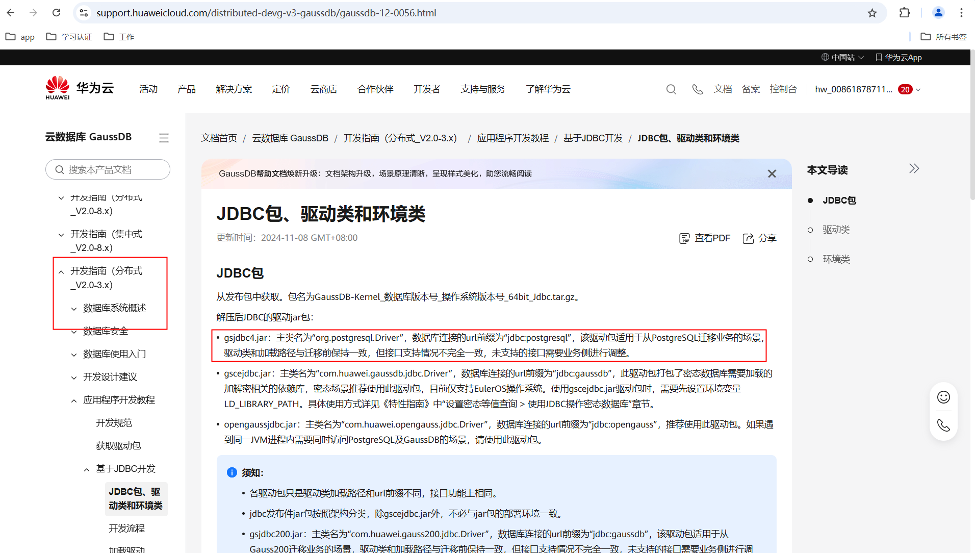Image resolution: width=975 pixels, height=553 pixels.
Task: Click the 控制台 header link
Action: tap(783, 89)
